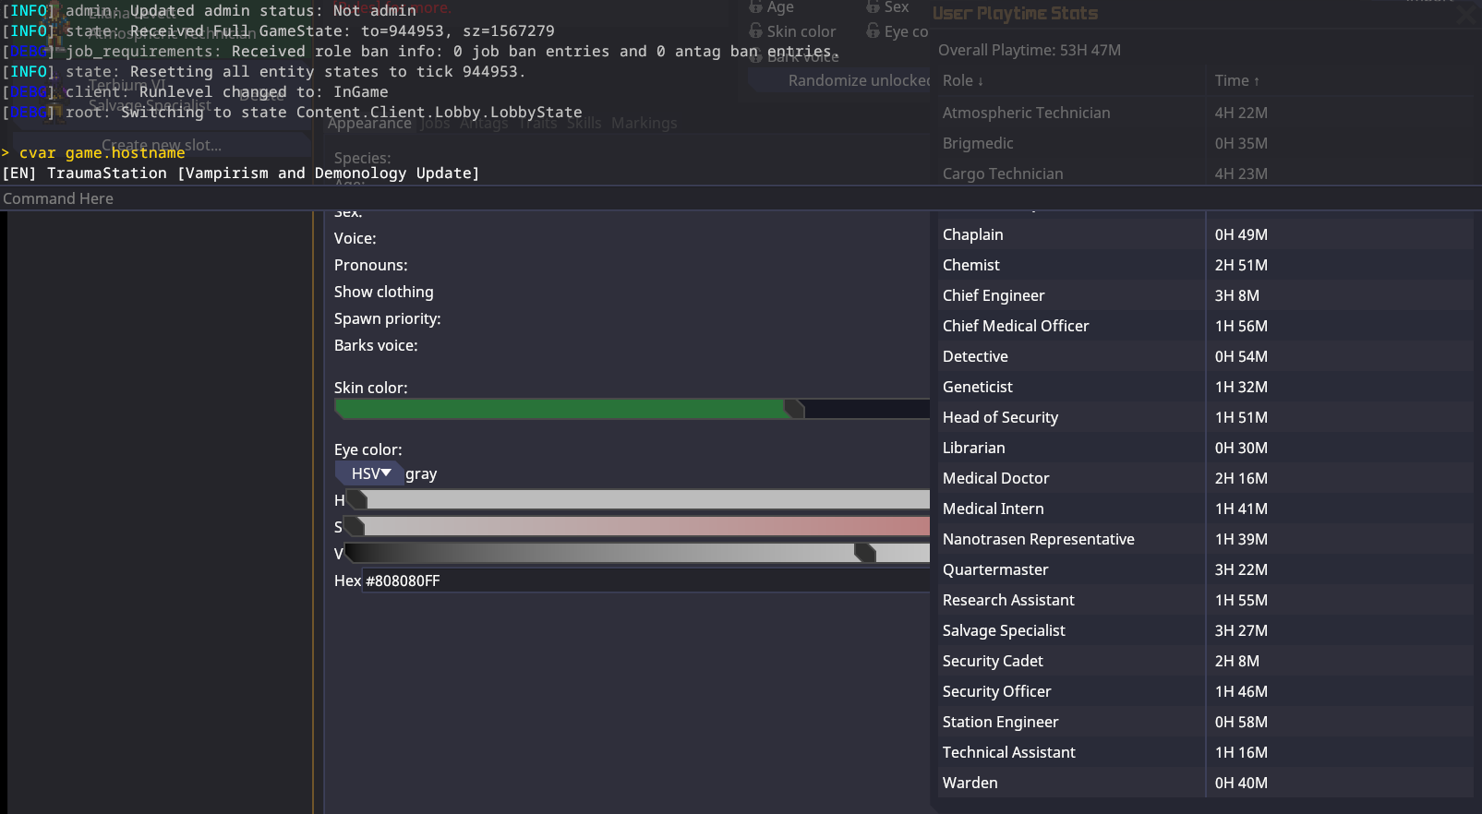Toggle the lock icon next to Age
Viewport: 1482px width, 814px height.
point(755,7)
